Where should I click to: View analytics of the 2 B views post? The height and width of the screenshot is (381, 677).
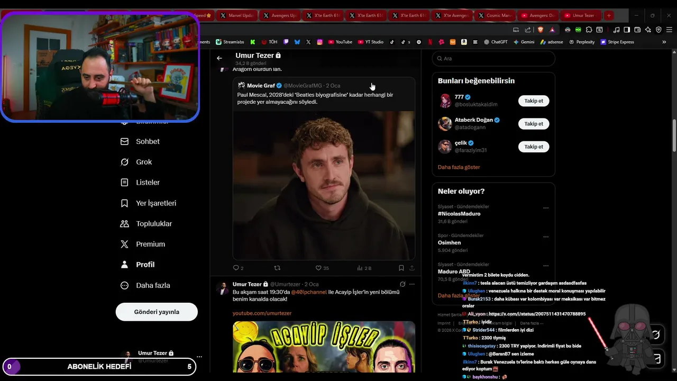(364, 268)
